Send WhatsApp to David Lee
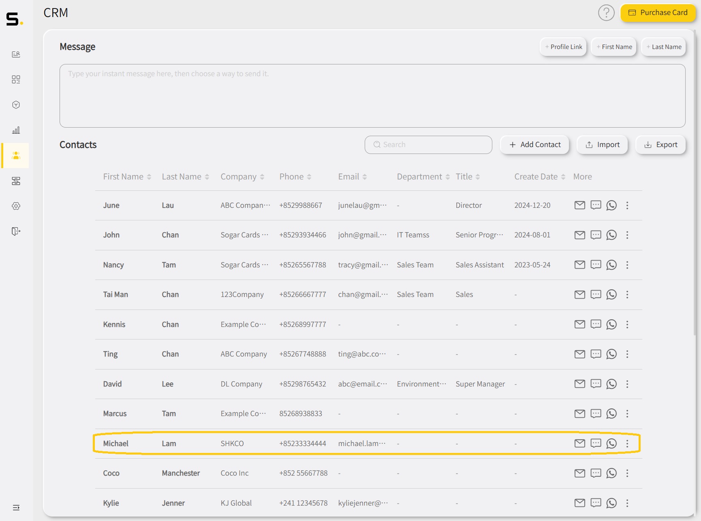This screenshot has width=701, height=521. tap(611, 384)
